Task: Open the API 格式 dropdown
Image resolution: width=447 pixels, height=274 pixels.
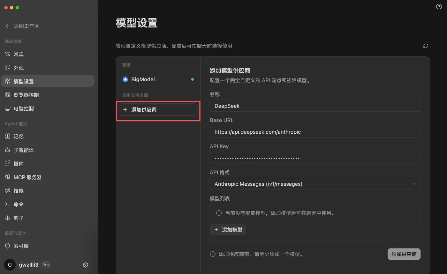Action: tap(315, 184)
